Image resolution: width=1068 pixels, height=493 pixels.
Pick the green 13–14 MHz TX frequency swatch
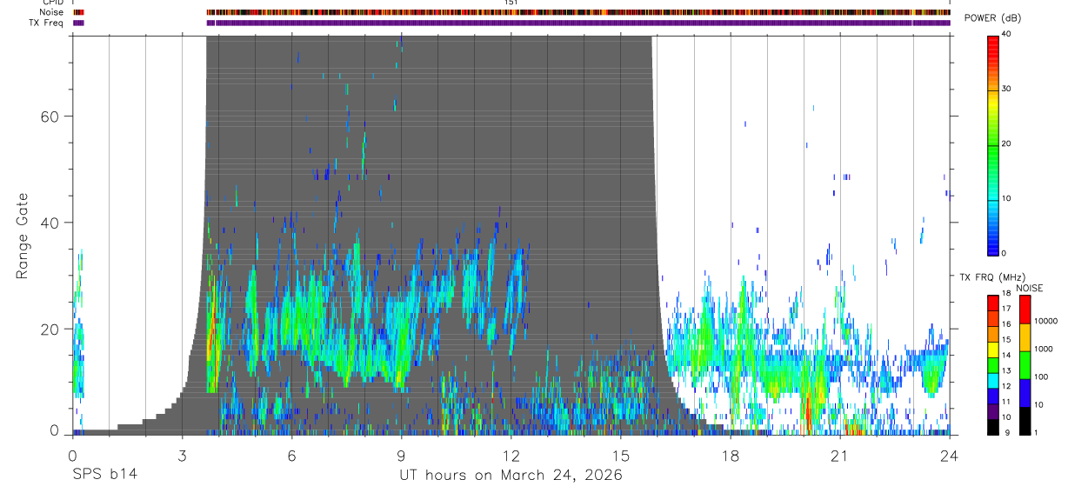[x=993, y=364]
